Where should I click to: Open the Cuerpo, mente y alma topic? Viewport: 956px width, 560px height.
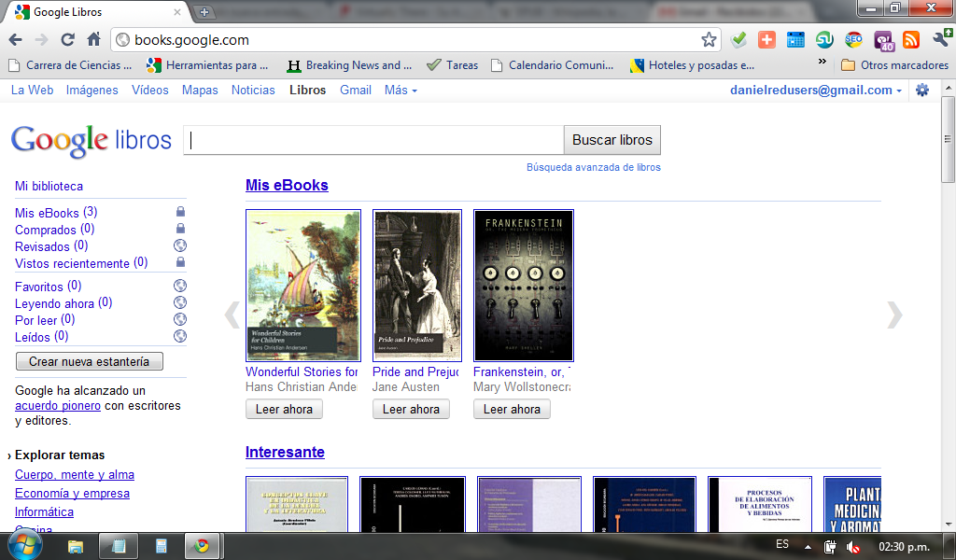coord(75,475)
